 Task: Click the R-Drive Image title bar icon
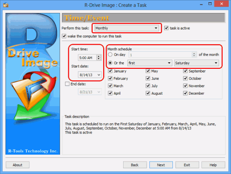6,5
